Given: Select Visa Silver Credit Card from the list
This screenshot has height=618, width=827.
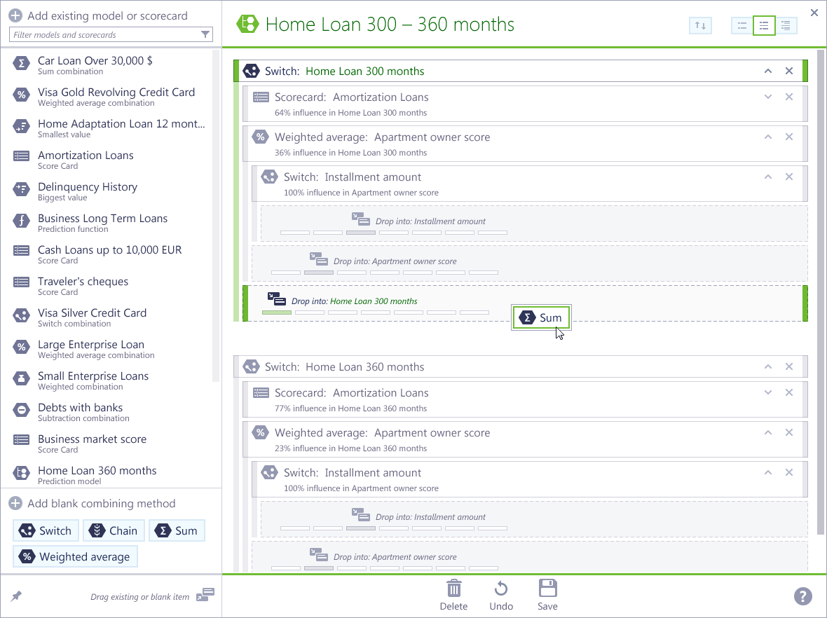Looking at the screenshot, I should point(109,317).
